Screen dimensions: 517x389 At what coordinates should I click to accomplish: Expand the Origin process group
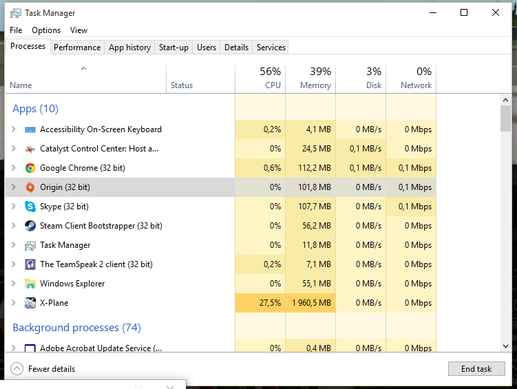14,187
